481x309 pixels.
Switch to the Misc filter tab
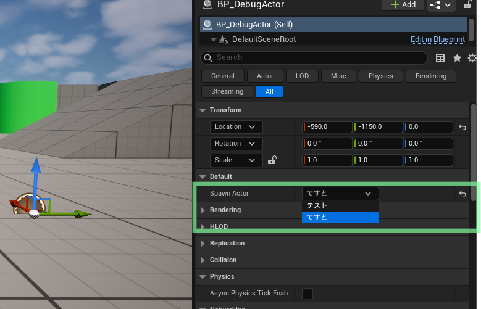(338, 76)
